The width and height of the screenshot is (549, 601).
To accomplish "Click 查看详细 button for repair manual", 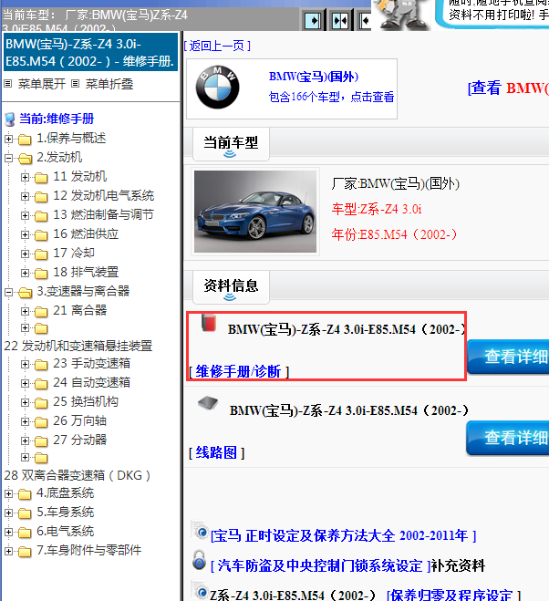I will coord(508,357).
